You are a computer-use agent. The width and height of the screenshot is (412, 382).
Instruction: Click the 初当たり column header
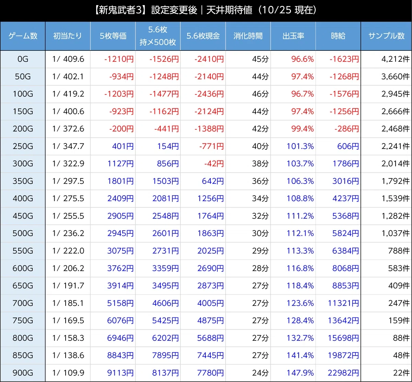click(x=68, y=36)
